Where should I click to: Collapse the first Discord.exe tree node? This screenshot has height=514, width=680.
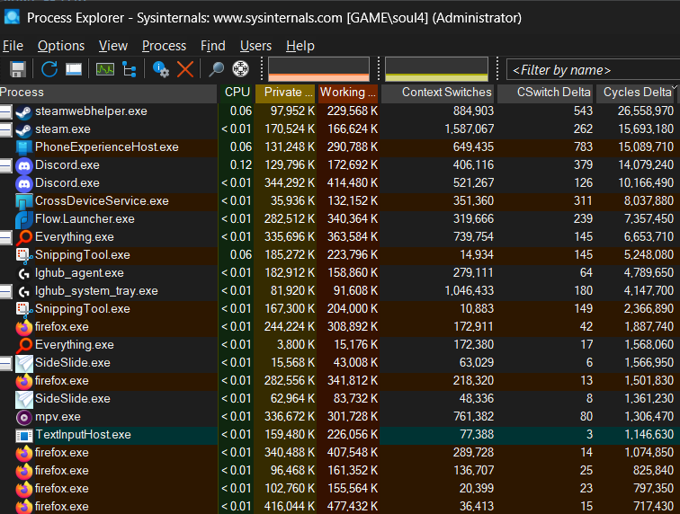[5, 165]
